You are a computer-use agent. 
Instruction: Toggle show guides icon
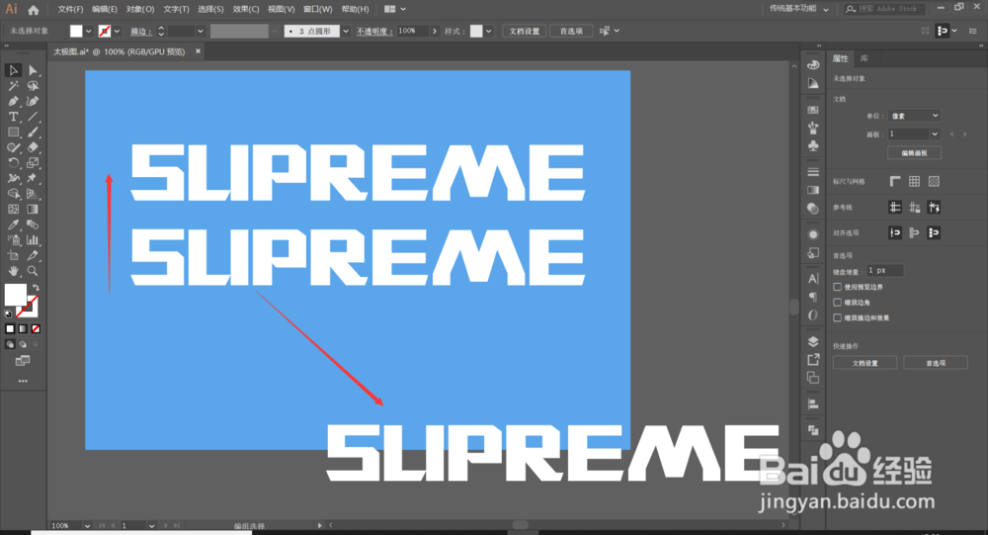click(895, 207)
